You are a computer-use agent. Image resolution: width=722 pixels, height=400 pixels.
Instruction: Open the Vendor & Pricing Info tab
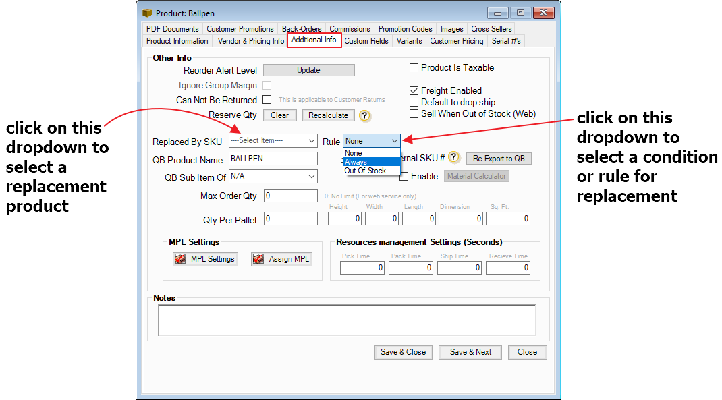pos(250,41)
